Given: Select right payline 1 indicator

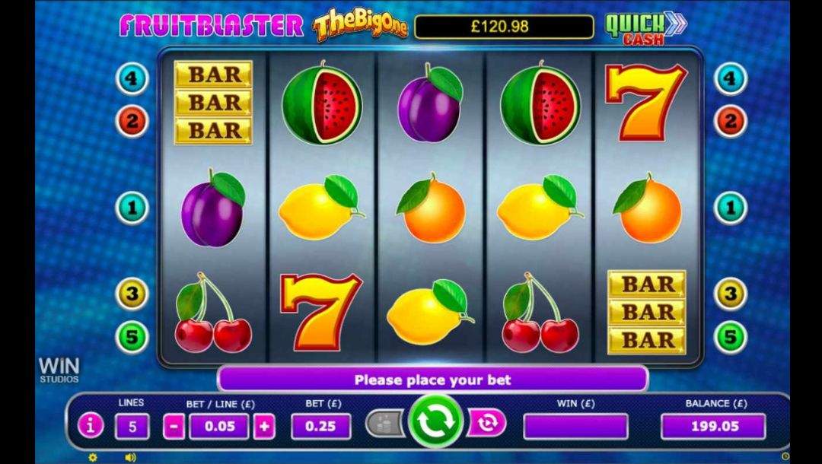Looking at the screenshot, I should pos(731,208).
